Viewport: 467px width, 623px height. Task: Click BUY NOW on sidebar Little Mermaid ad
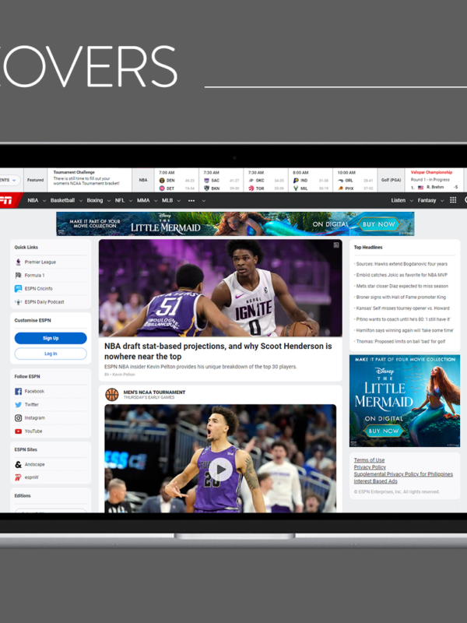point(384,431)
